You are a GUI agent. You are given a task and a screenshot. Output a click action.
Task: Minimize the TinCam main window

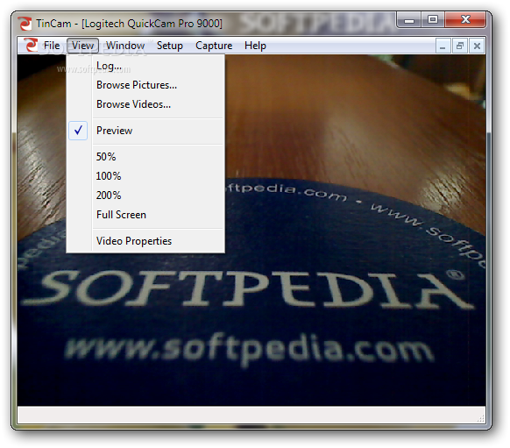click(409, 20)
